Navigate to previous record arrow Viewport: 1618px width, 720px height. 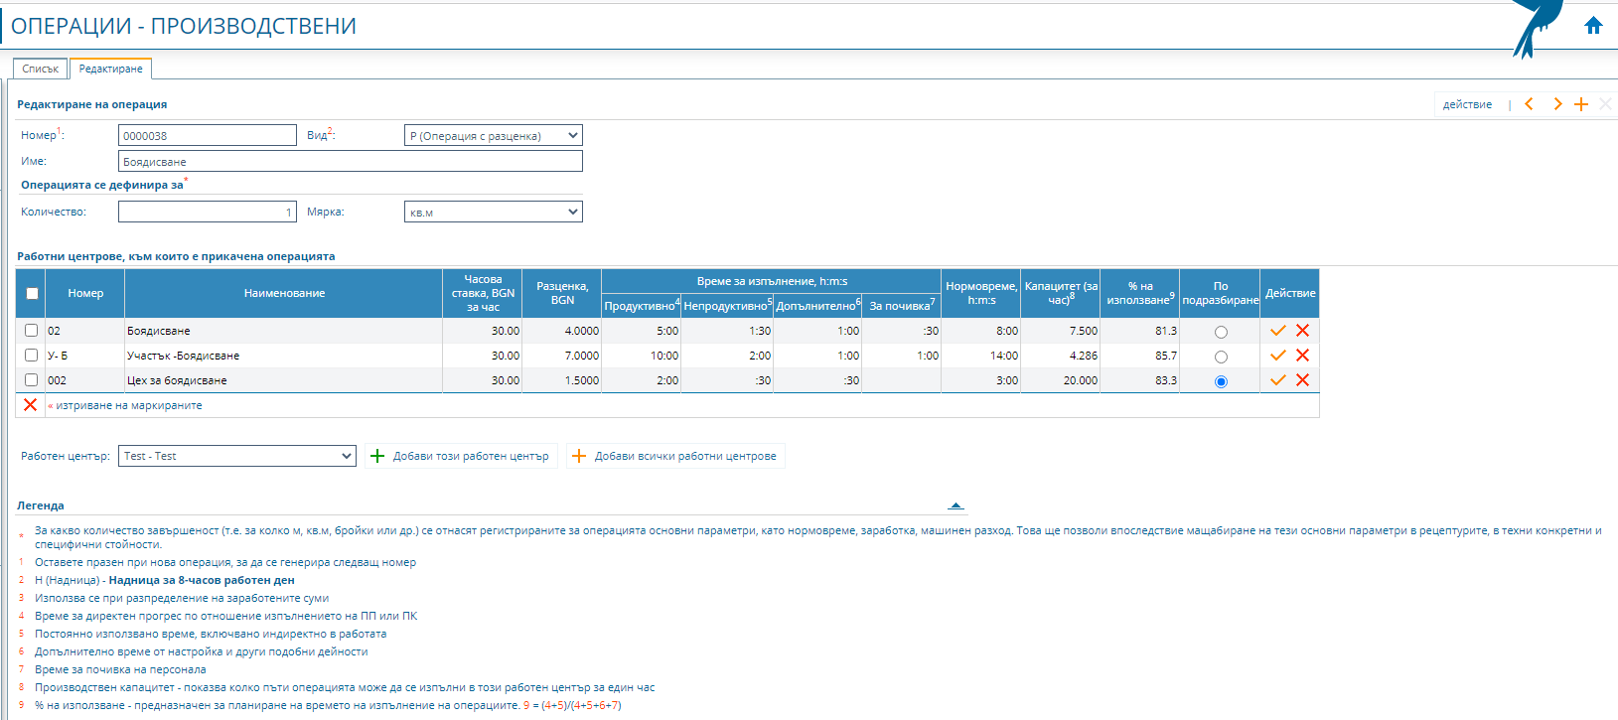point(1530,104)
